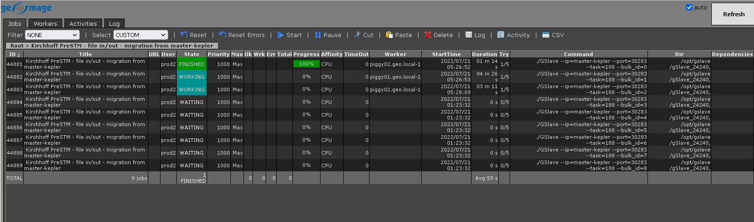Image resolution: width=754 pixels, height=222 pixels.
Task: Click the Paste clipboard icon
Action: (x=389, y=35)
